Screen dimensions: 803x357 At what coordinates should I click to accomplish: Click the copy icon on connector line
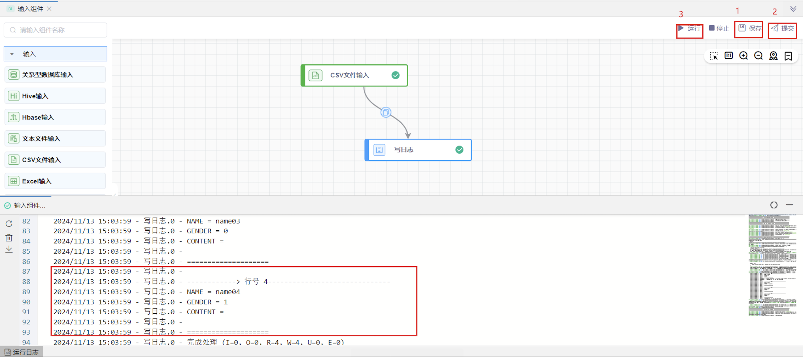pos(386,112)
